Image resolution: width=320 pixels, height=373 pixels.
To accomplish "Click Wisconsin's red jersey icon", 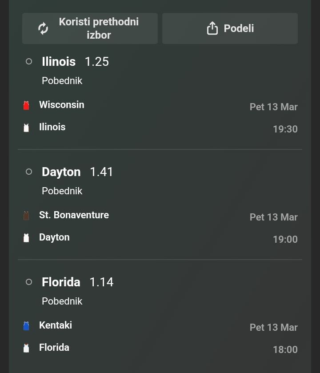I will coord(26,105).
